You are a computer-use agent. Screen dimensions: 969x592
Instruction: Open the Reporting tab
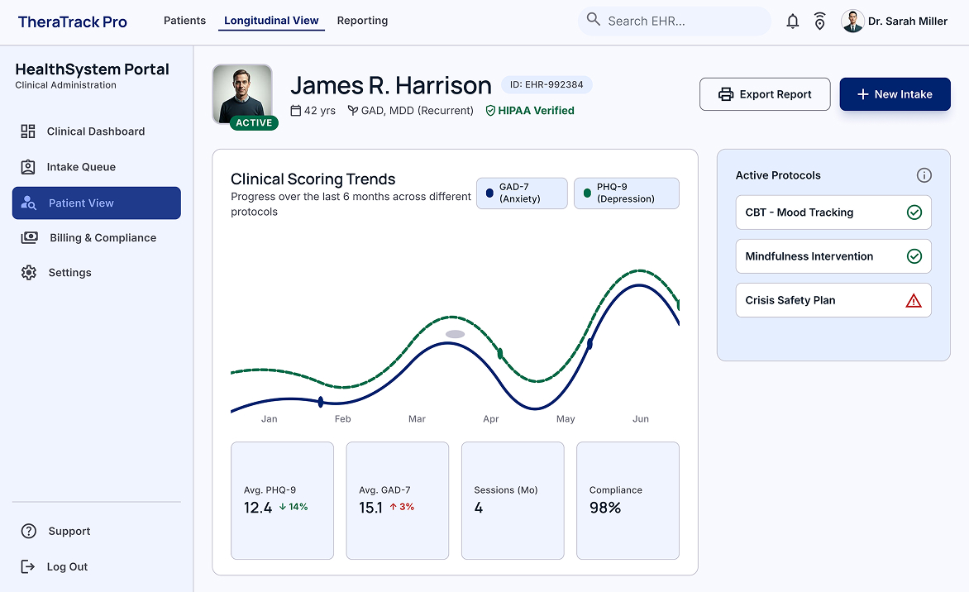362,21
